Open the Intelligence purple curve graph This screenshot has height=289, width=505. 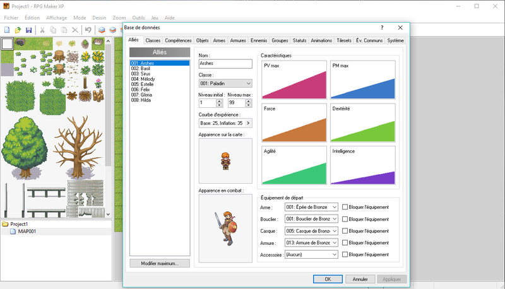point(362,165)
